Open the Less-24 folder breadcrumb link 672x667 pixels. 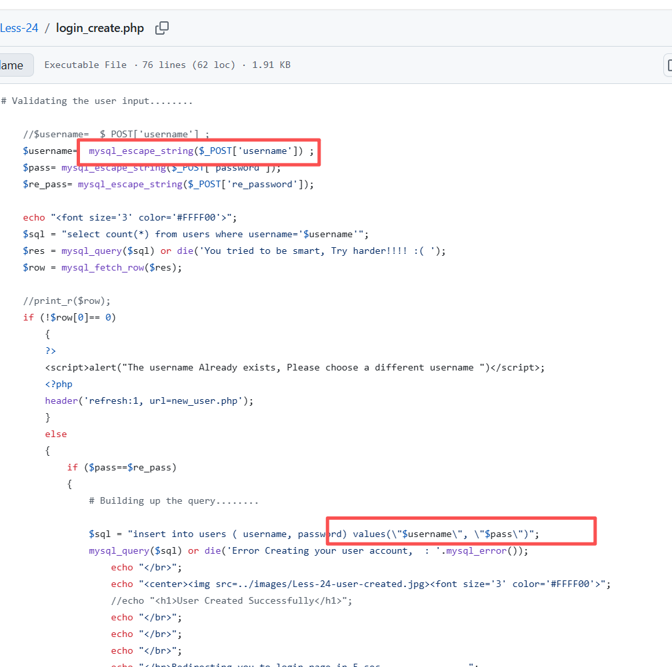pyautogui.click(x=19, y=28)
